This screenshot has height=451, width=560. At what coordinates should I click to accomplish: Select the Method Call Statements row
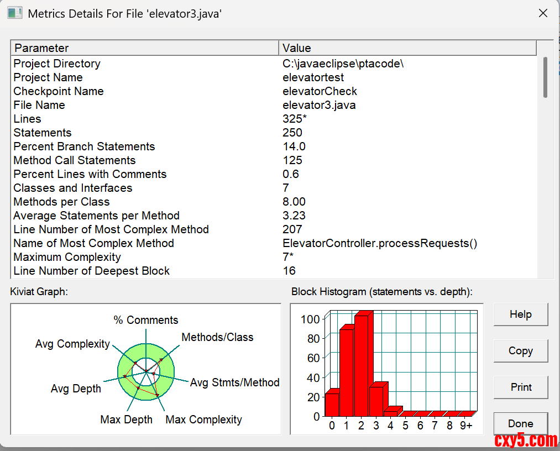75,160
